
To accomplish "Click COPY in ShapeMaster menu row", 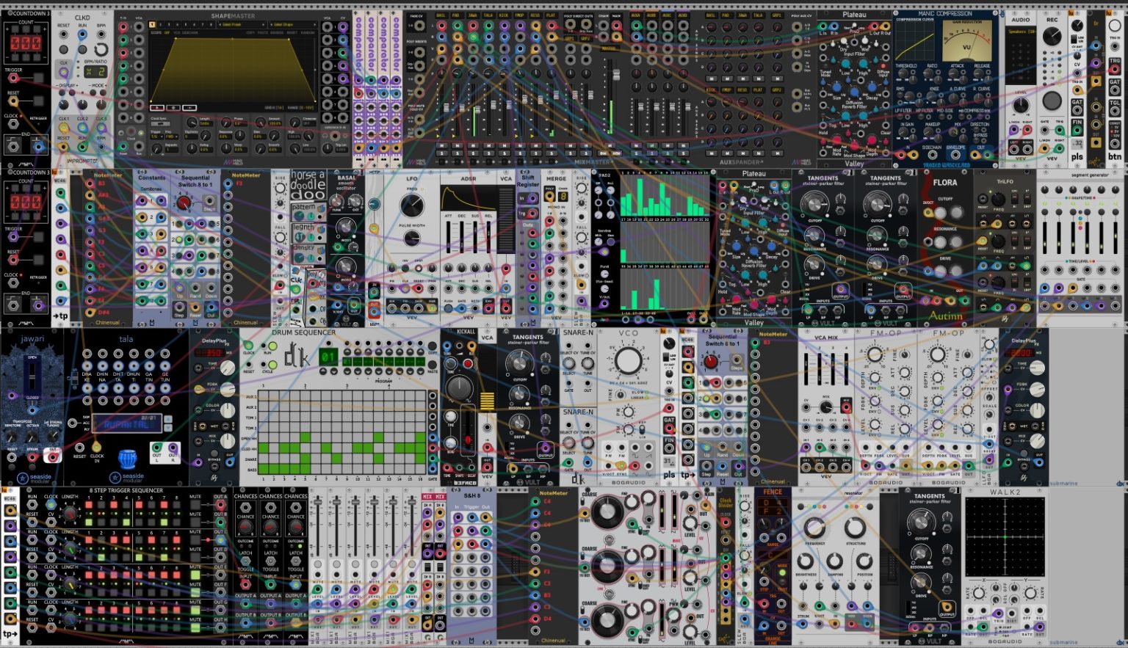I will [250, 32].
